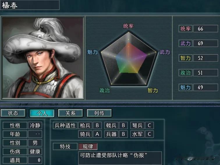
Task: Click the 统率 stat label in list
Action: click(185, 29)
